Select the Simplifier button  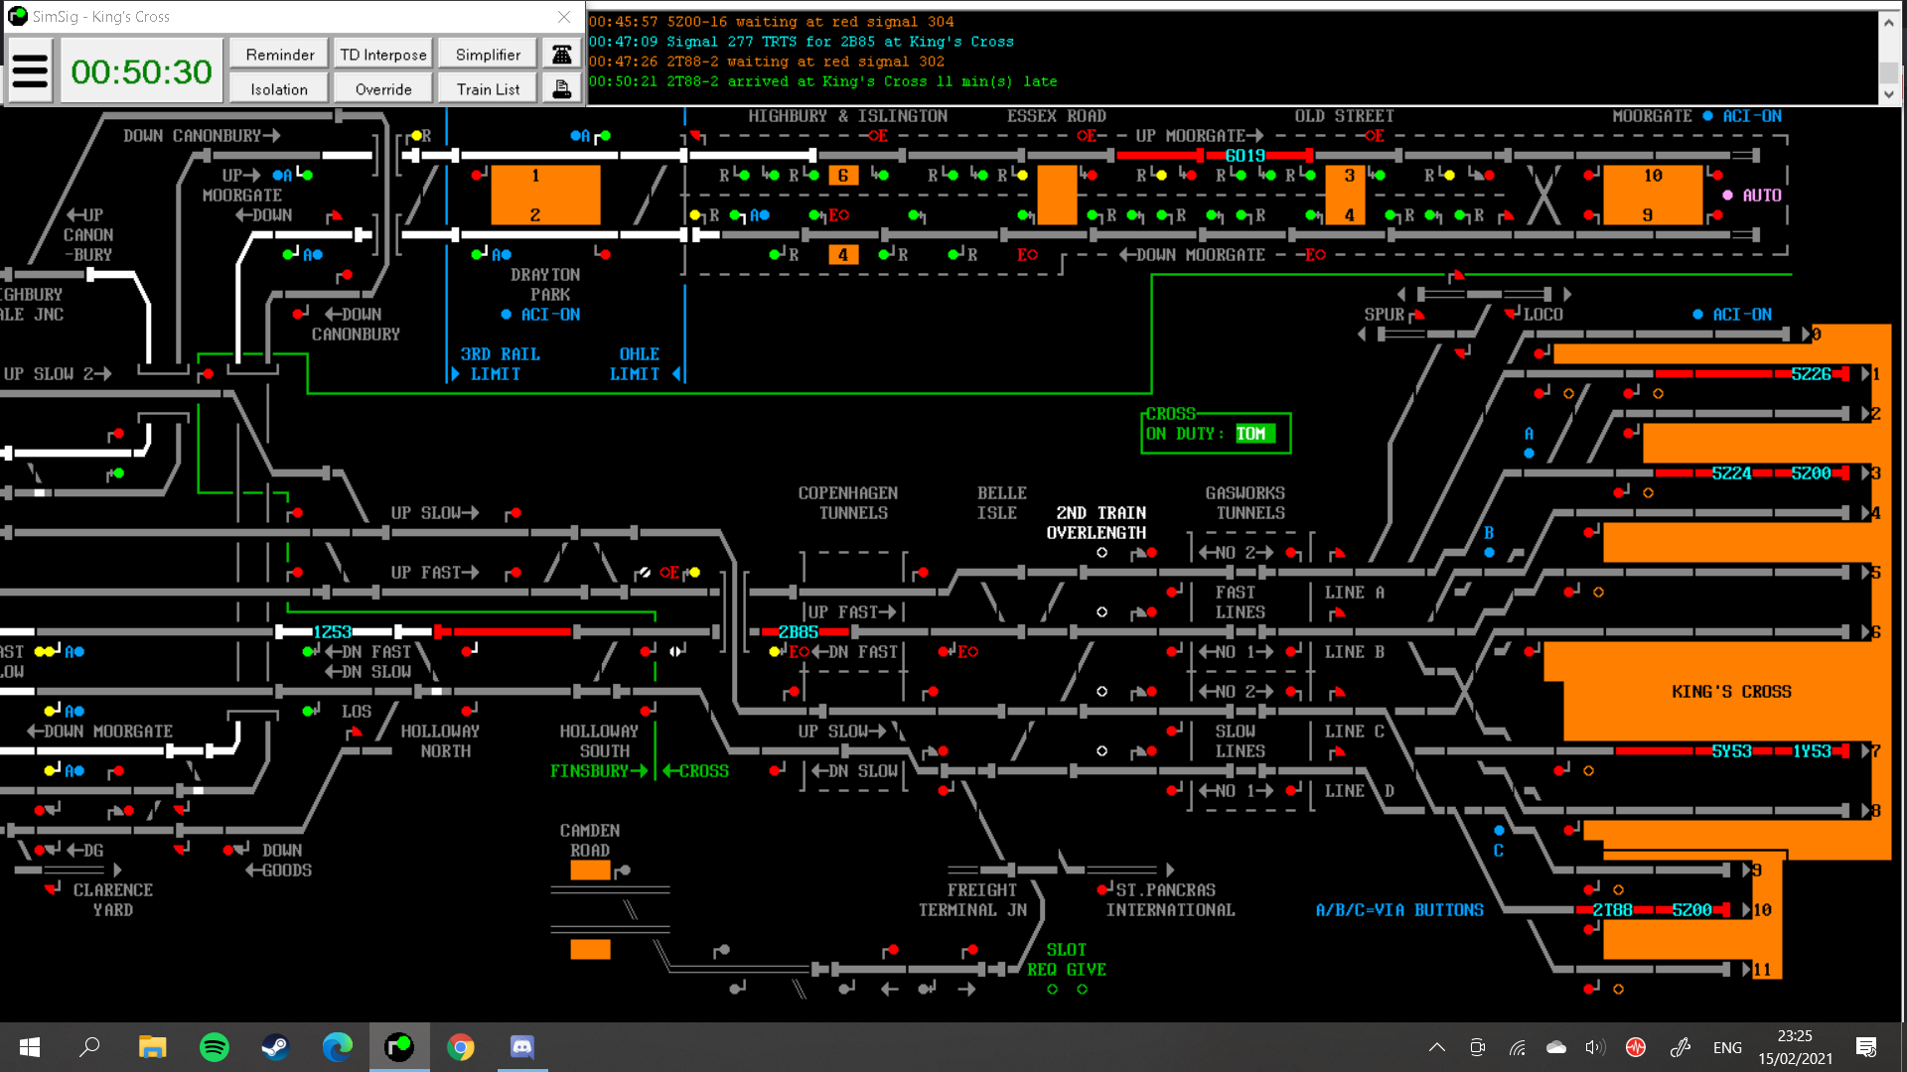(488, 55)
